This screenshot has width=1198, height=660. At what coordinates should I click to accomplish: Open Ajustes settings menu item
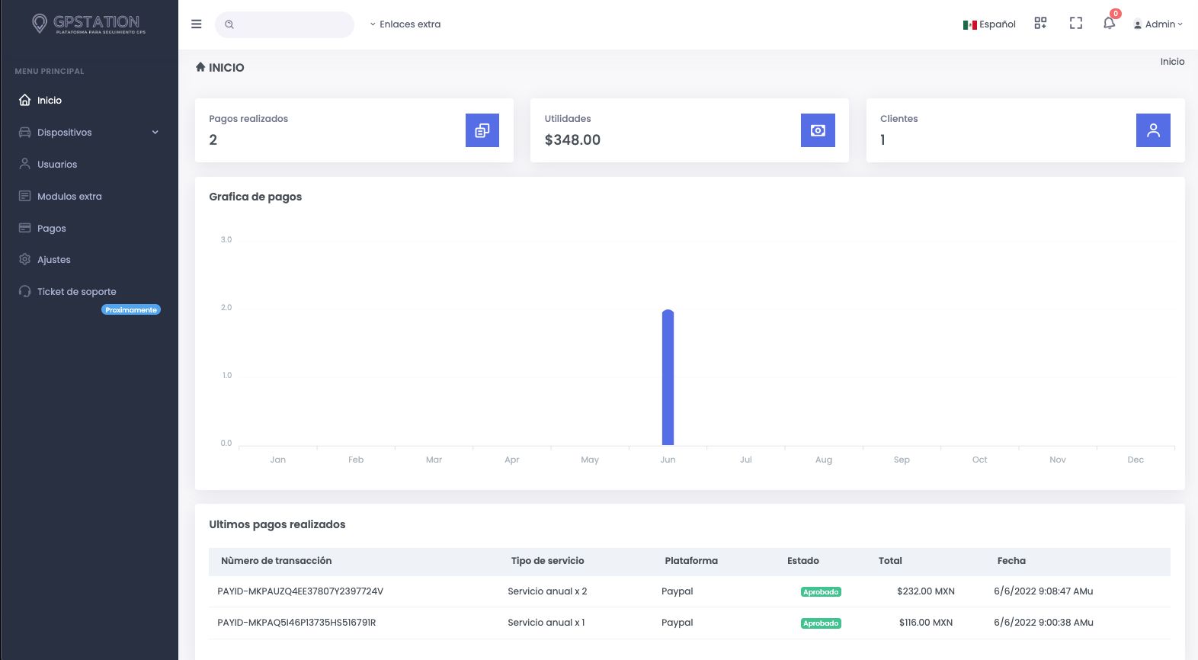(x=53, y=260)
